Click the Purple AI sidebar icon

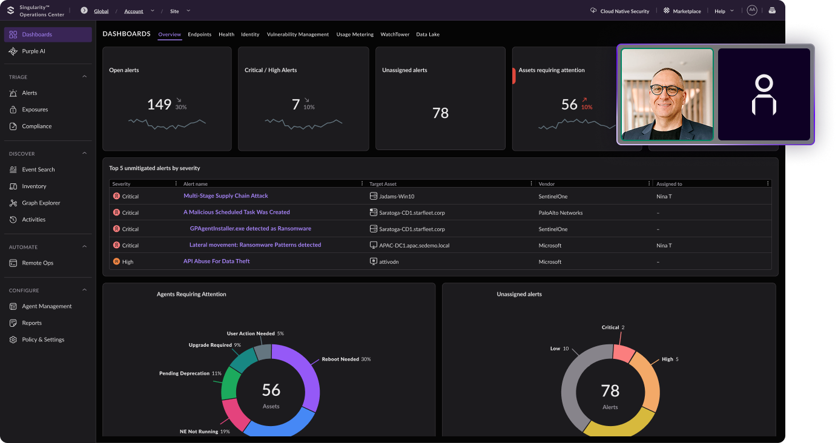[x=13, y=51]
